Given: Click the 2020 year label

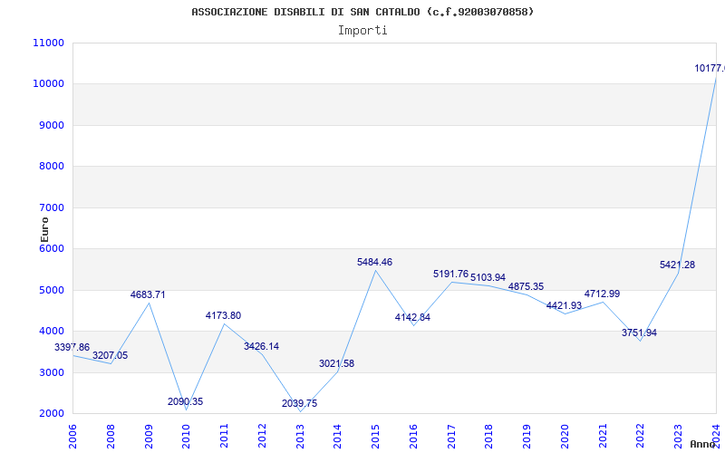Looking at the screenshot, I should (x=565, y=437).
